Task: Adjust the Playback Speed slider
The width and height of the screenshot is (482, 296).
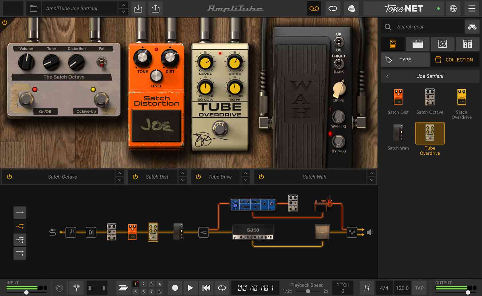Action: tap(308, 291)
